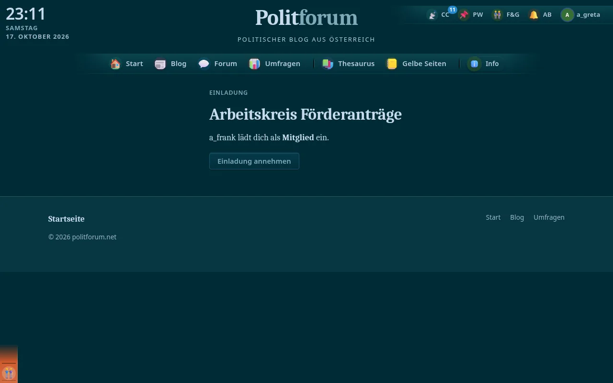Image resolution: width=613 pixels, height=383 pixels.
Task: Click the CC label in top bar
Action: (x=445, y=15)
